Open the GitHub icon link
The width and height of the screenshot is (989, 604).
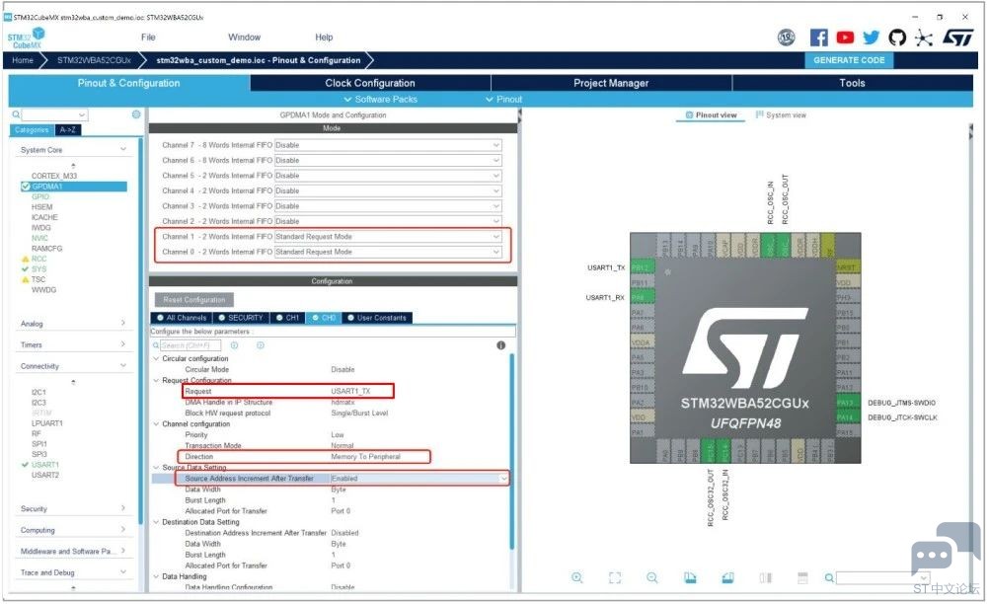(897, 38)
